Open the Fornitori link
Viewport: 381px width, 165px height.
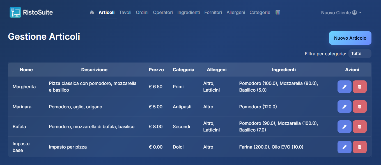tap(213, 13)
